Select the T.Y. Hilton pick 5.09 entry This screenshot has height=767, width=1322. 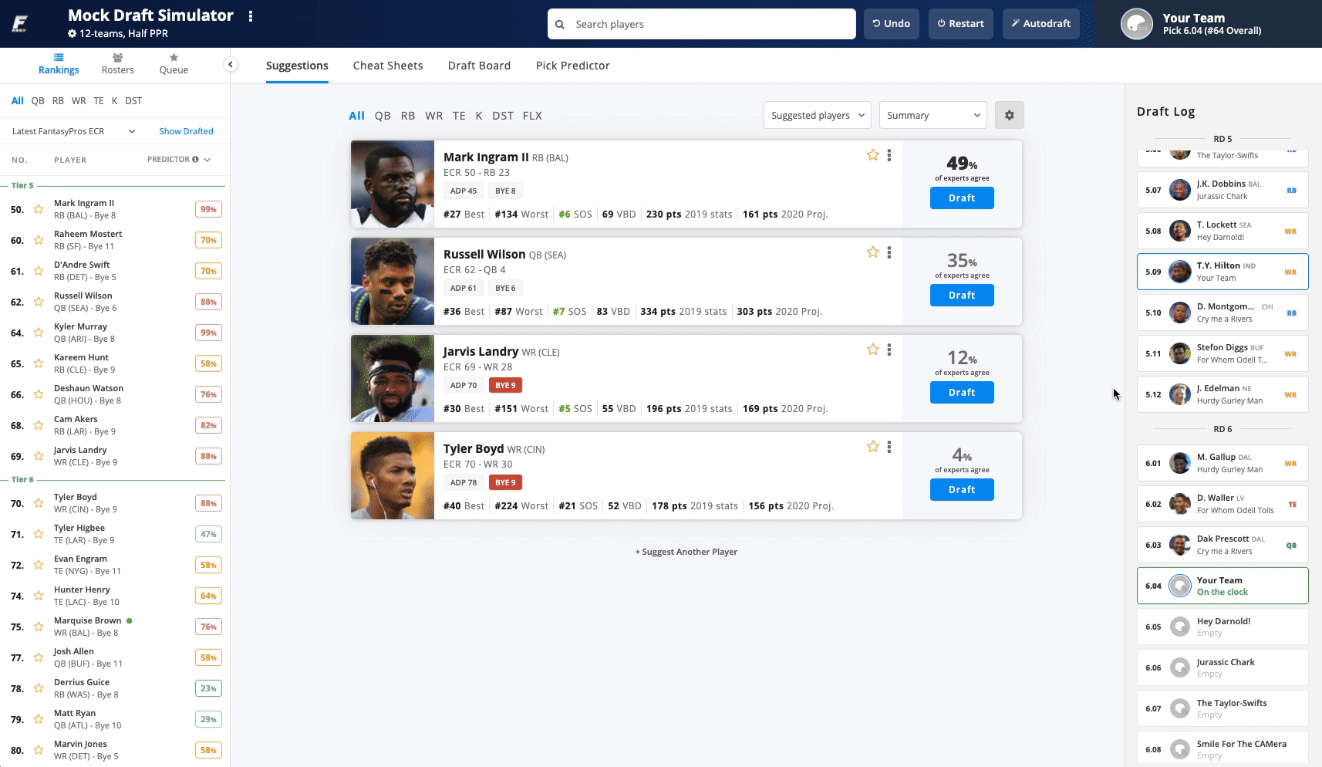[1223, 272]
